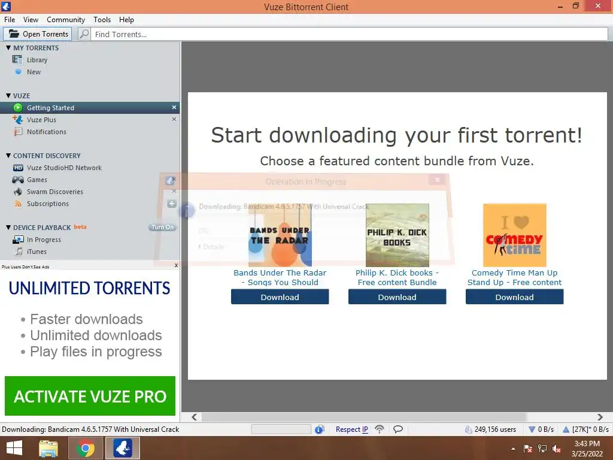This screenshot has height=460, width=613.
Task: Click the Games controller icon
Action: point(18,180)
